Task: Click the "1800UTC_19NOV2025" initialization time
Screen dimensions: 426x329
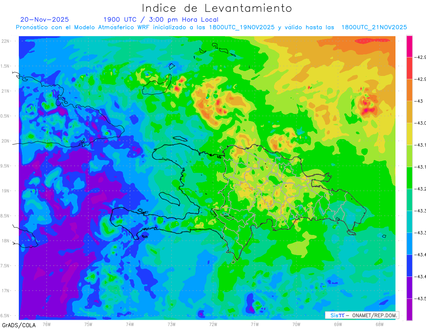Action: 242,27
